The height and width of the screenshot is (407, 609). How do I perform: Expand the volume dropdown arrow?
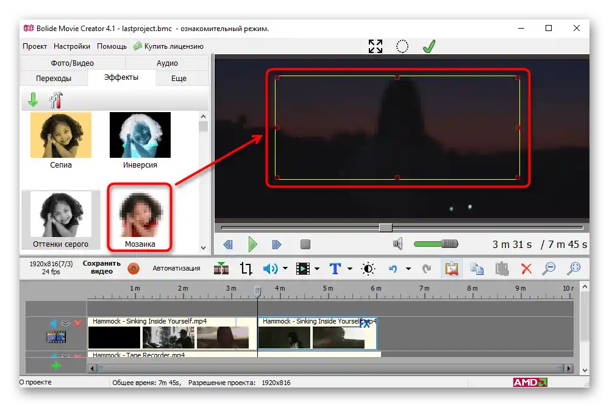(285, 268)
